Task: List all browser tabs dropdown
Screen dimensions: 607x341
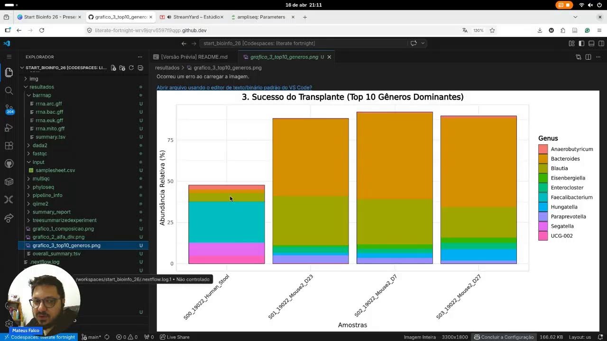Action: 575,17
